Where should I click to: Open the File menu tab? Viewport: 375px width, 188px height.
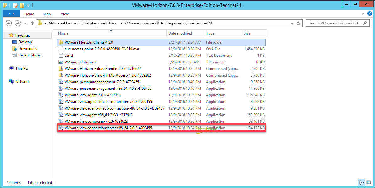[x=11, y=14]
